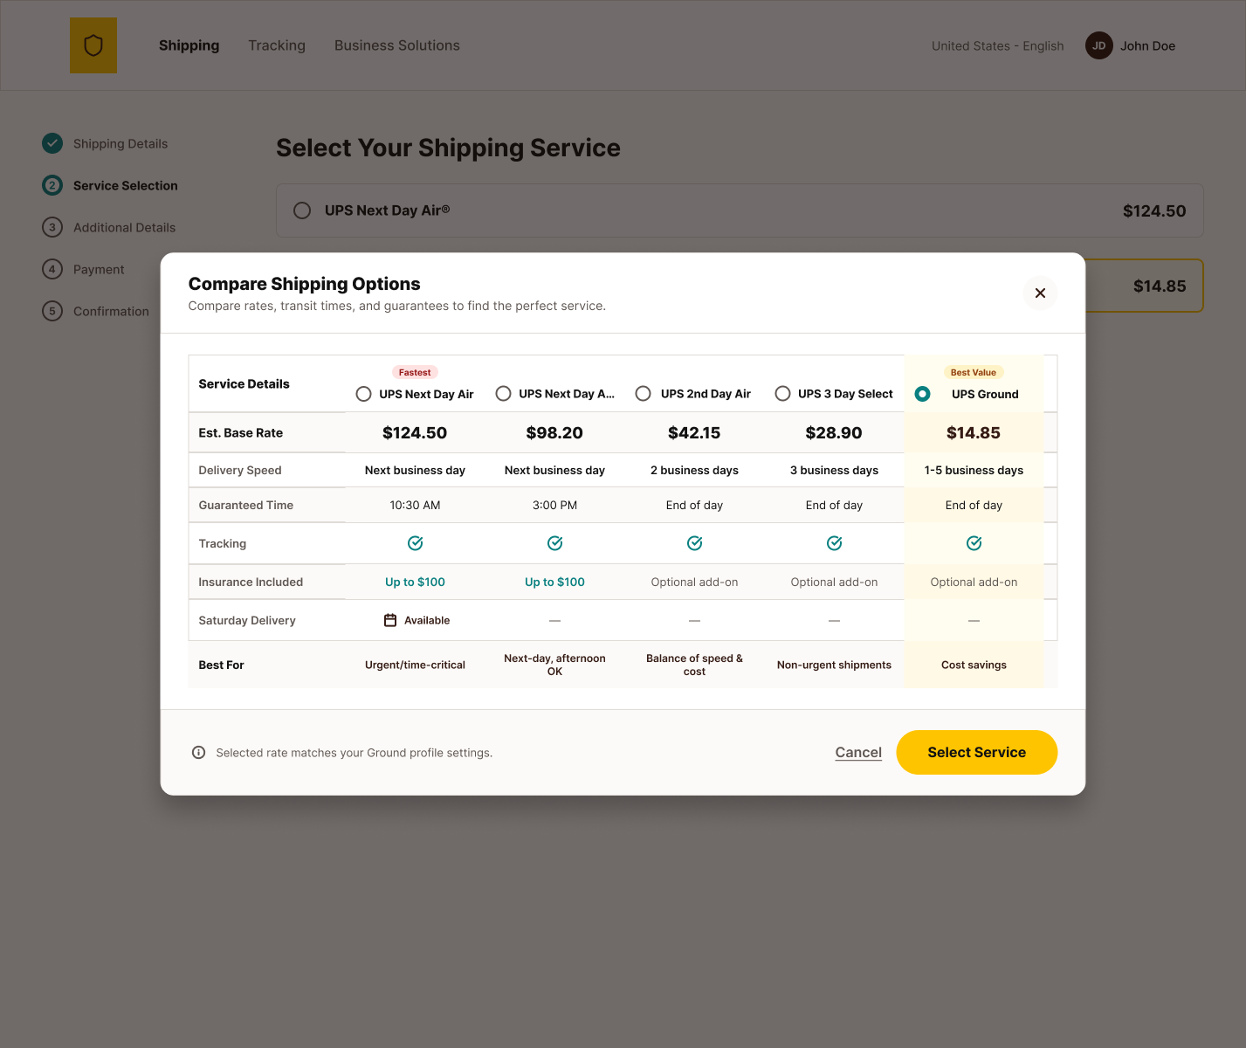Click the Service Selection step label

[126, 185]
